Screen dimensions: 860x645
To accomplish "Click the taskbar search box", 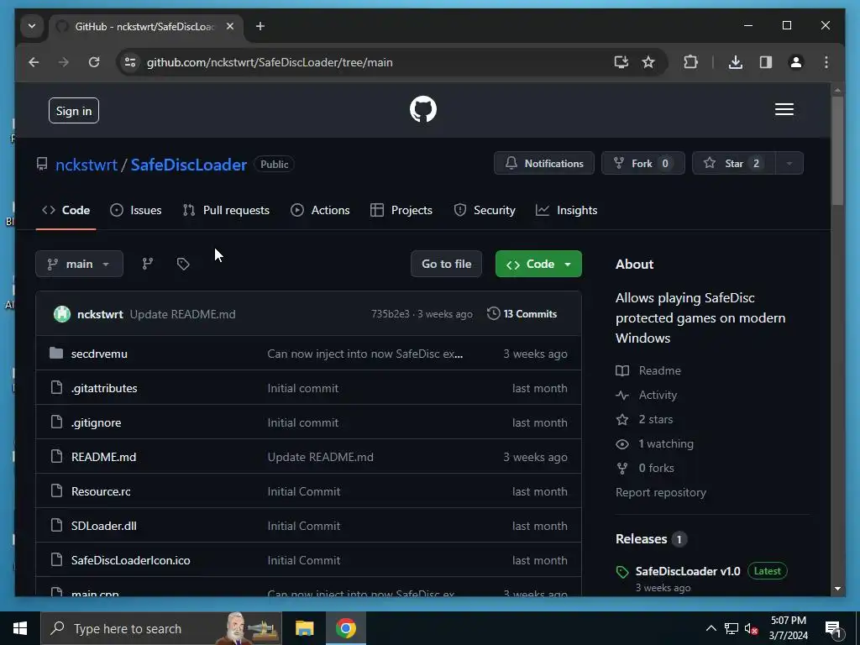I will point(161,628).
